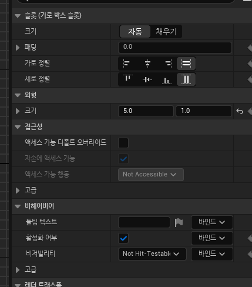
Task: Select fill horizontal alignment icon
Action: 186,64
